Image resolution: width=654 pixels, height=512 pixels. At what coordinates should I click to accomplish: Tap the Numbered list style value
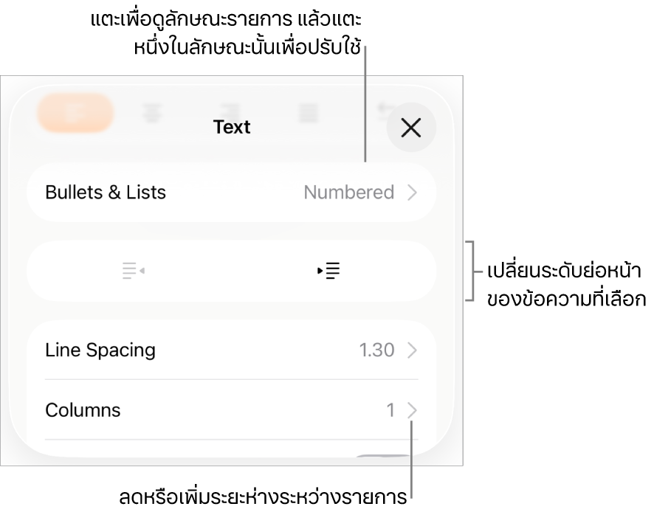[348, 193]
